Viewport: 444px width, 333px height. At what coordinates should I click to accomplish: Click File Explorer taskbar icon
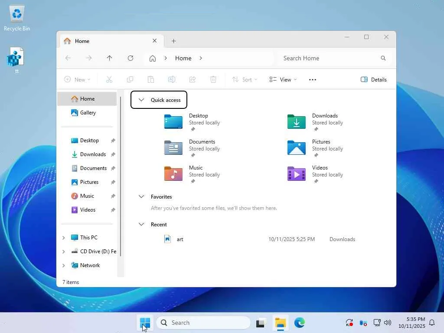[281, 323]
